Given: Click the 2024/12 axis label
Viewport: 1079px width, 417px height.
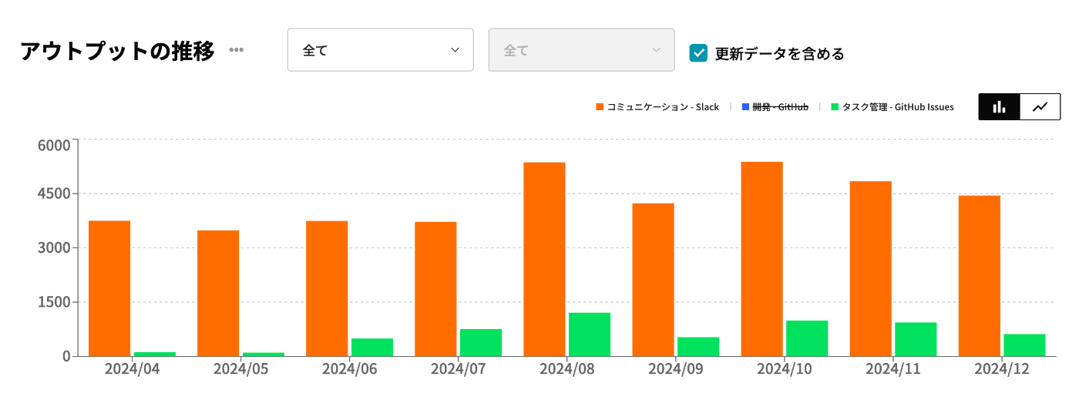Looking at the screenshot, I should (1001, 369).
